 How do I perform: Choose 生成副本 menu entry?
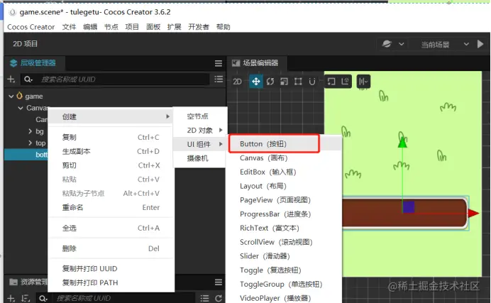point(111,151)
